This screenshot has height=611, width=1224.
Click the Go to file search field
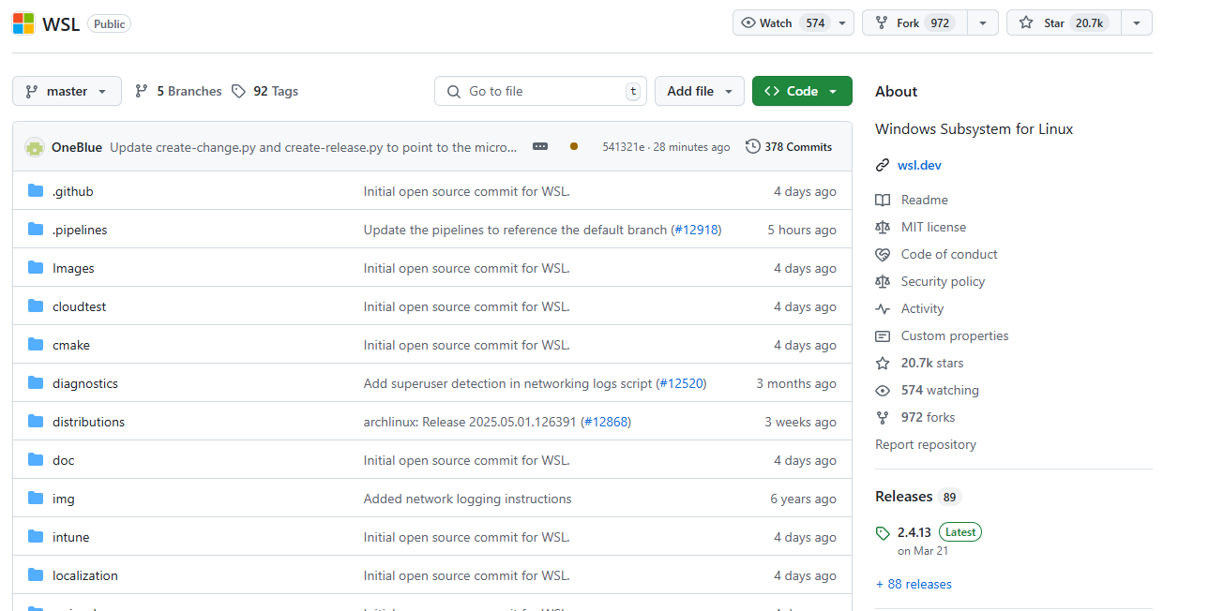pos(540,91)
